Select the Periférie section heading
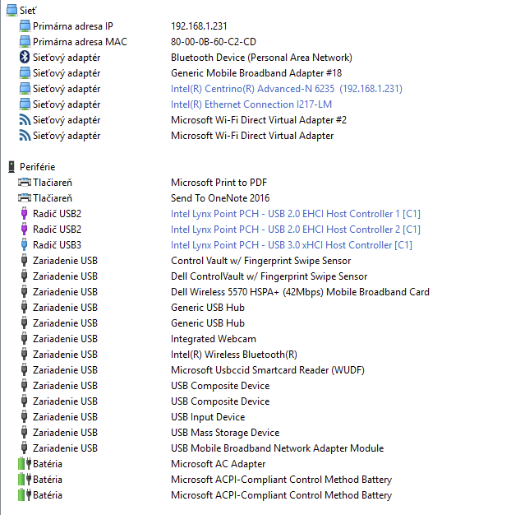 click(38, 167)
